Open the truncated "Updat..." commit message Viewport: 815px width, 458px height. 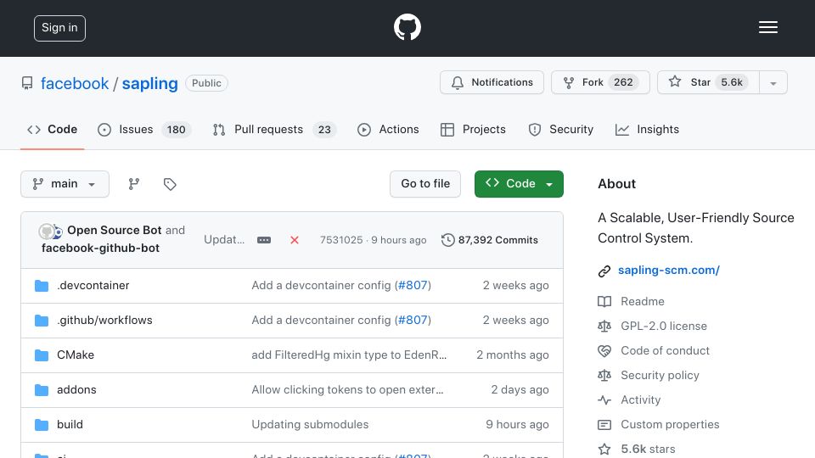tap(224, 239)
